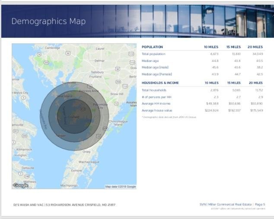The image size is (274, 219).
Task: Select the HOUSEHOLDS & INCOME section header
Action: 160,82
